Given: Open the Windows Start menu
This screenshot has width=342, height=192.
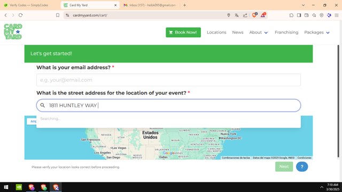Looking at the screenshot, I should tap(6, 187).
